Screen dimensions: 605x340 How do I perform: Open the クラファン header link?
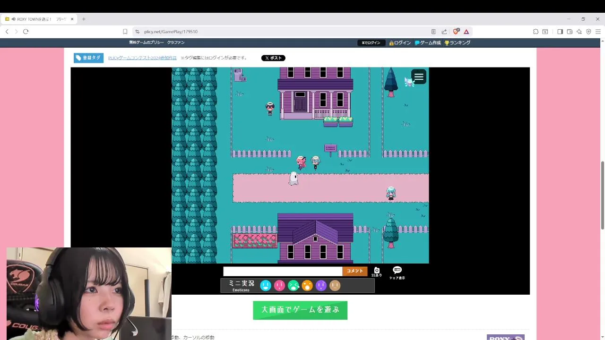(176, 42)
